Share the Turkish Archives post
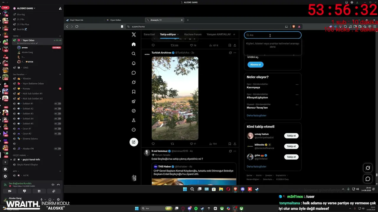 (x=235, y=144)
